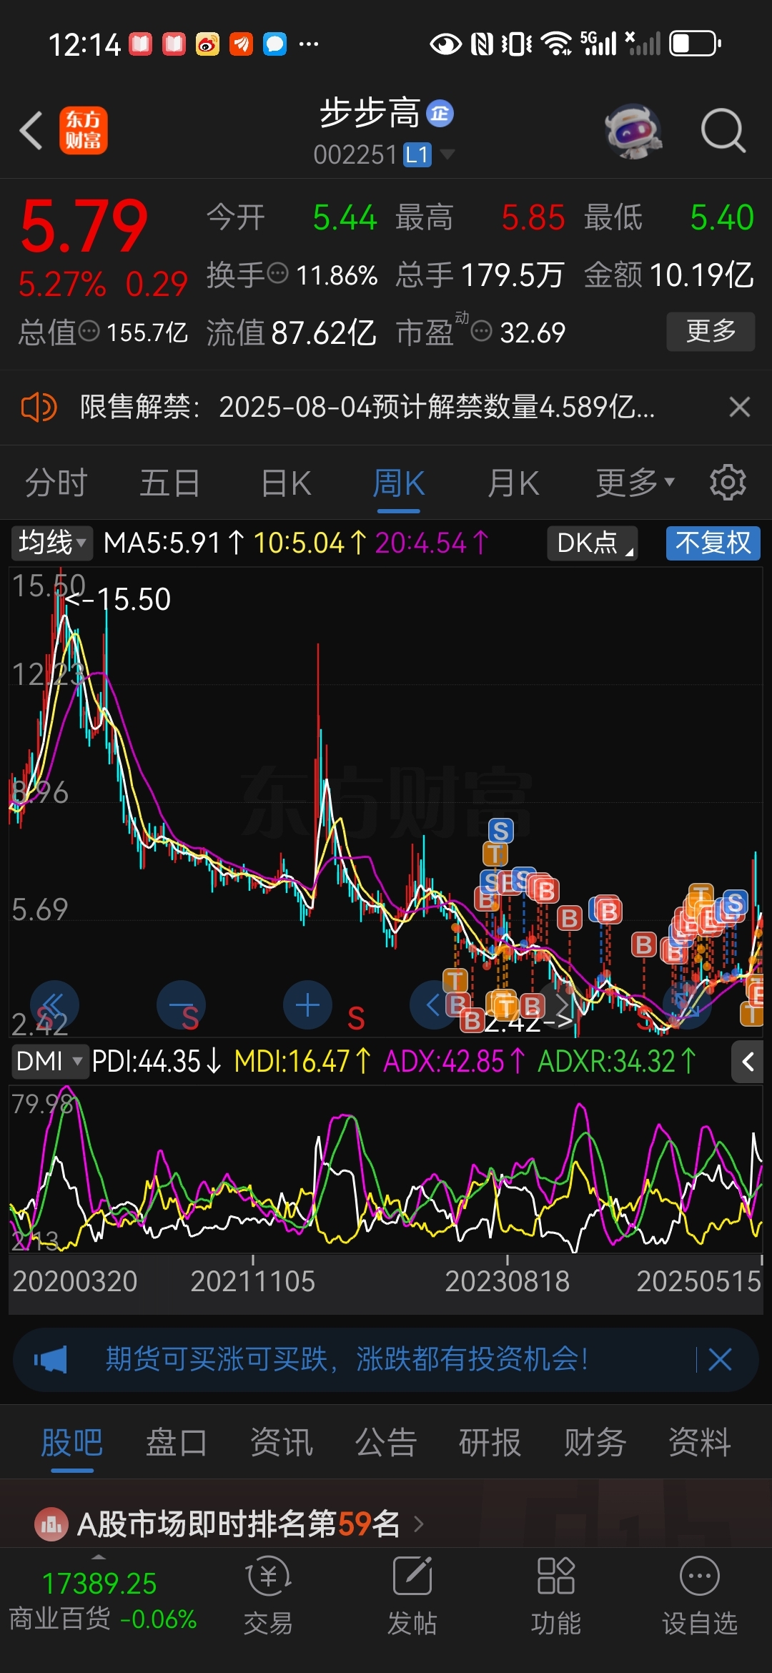772x1673 pixels.
Task: Tap the 换手 info face icon
Action: coord(277,273)
